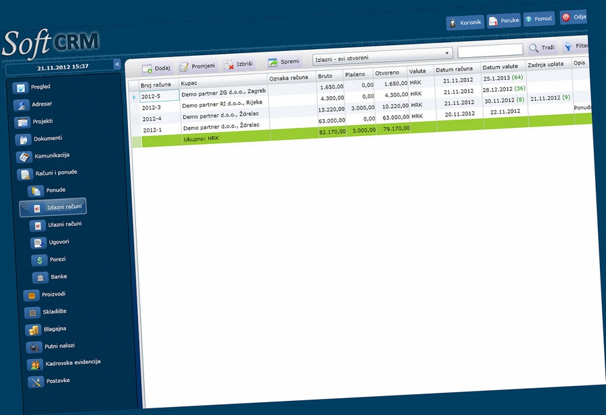The image size is (606, 415).
Task: Click the 13.220,00 bruto cell
Action: pyautogui.click(x=331, y=110)
